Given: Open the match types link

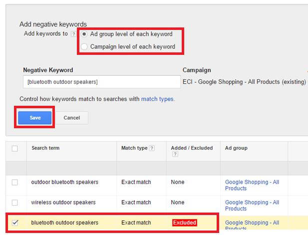Looking at the screenshot, I should tap(157, 99).
